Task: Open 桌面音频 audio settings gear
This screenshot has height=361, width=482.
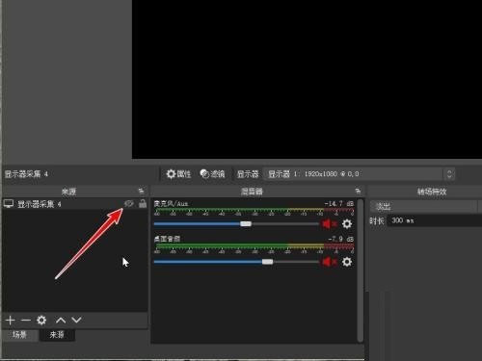Action: pos(347,262)
